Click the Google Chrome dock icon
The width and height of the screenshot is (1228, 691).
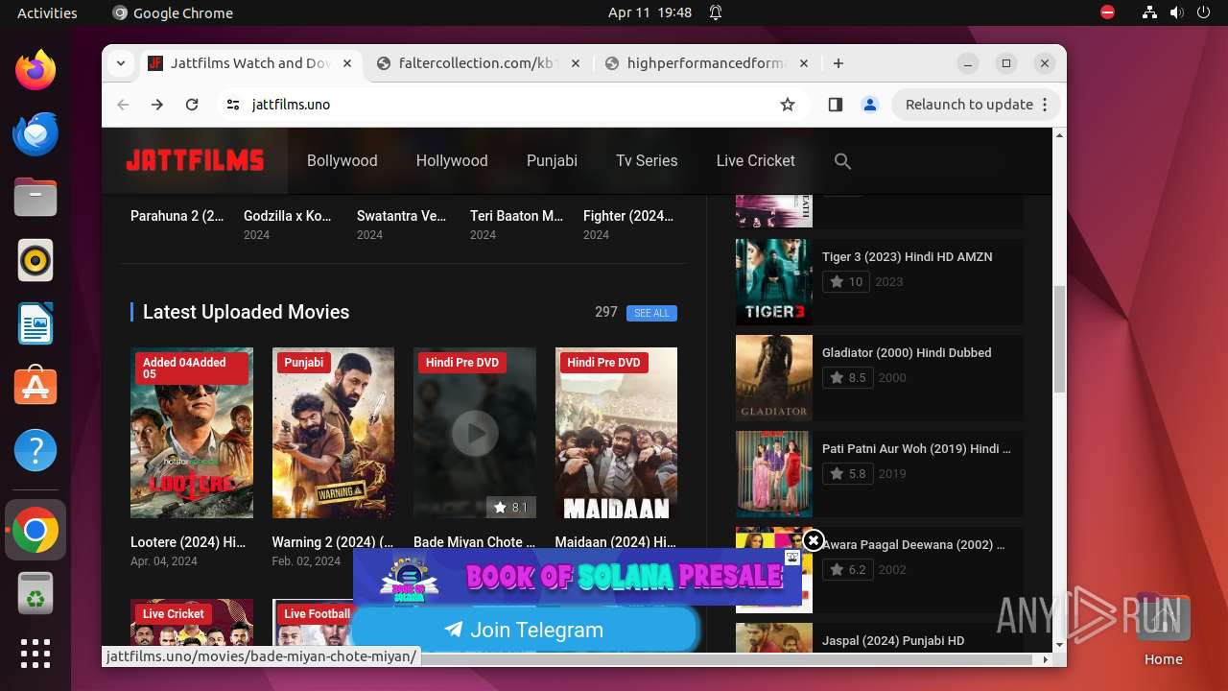click(x=35, y=530)
